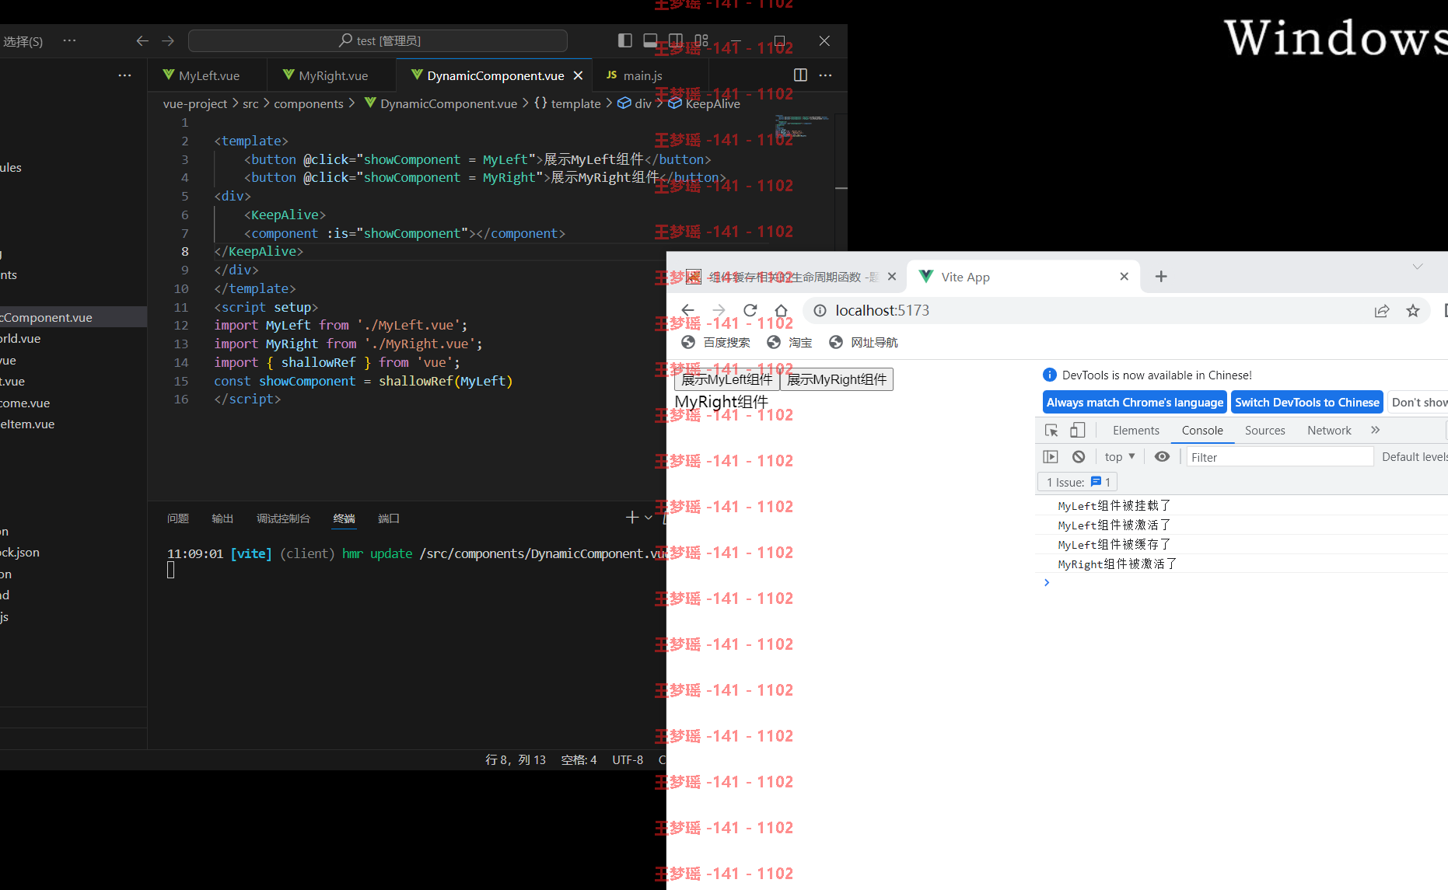This screenshot has height=890, width=1448.
Task: Click 'Switch DevTools to Chinese' button
Action: click(x=1307, y=403)
